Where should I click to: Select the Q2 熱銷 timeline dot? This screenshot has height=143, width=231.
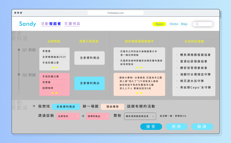tap(19, 75)
